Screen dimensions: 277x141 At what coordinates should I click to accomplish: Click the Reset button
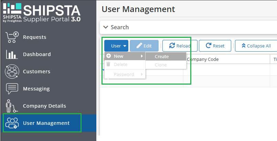coord(215,46)
